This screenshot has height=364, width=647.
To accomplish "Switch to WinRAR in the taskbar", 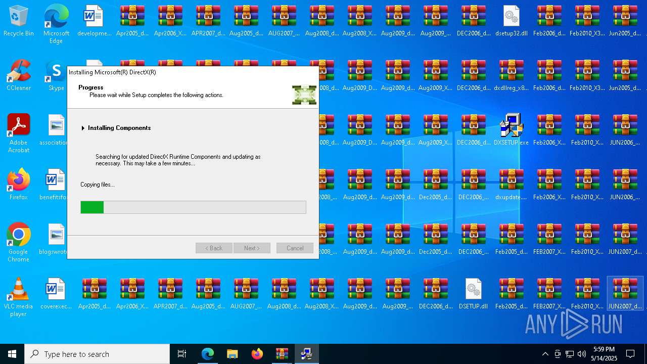I will (282, 354).
